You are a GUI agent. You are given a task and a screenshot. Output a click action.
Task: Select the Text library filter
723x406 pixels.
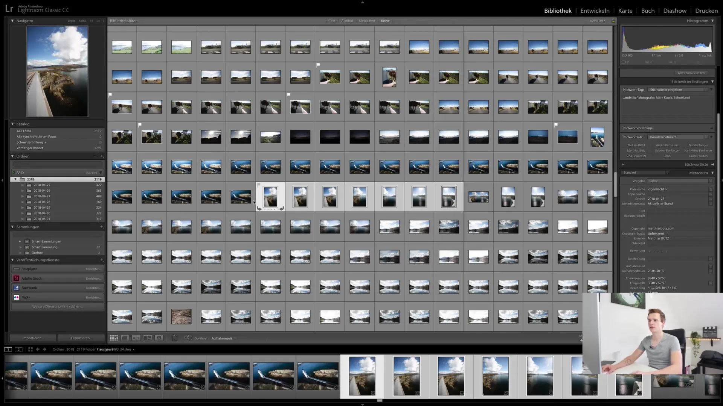point(332,21)
